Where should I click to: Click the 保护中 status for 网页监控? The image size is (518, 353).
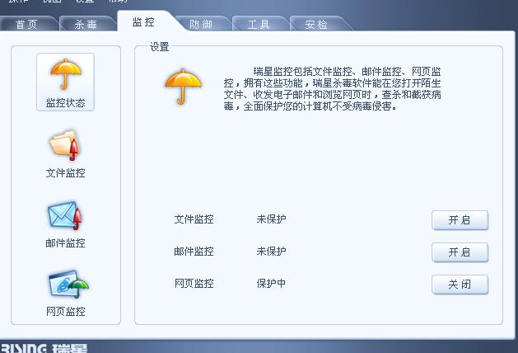click(271, 284)
